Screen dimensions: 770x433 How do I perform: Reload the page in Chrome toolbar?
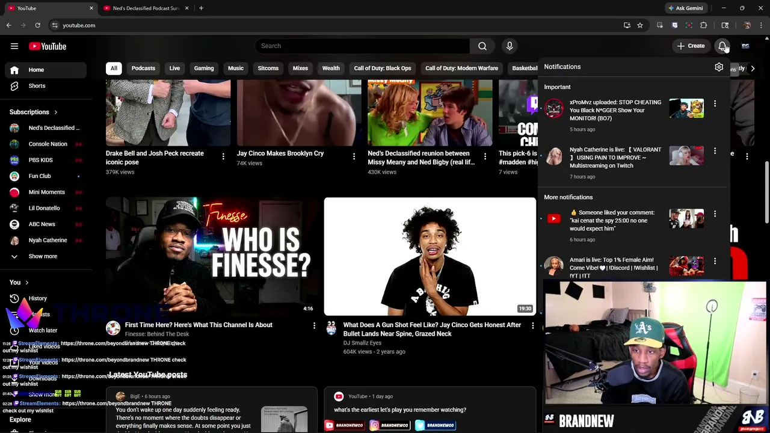pos(37,25)
